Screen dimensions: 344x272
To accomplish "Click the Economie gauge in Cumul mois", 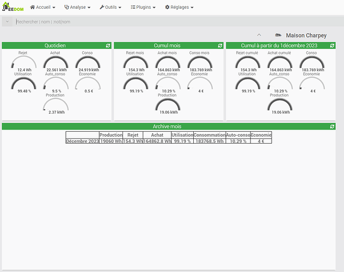I will pyautogui.click(x=199, y=84).
